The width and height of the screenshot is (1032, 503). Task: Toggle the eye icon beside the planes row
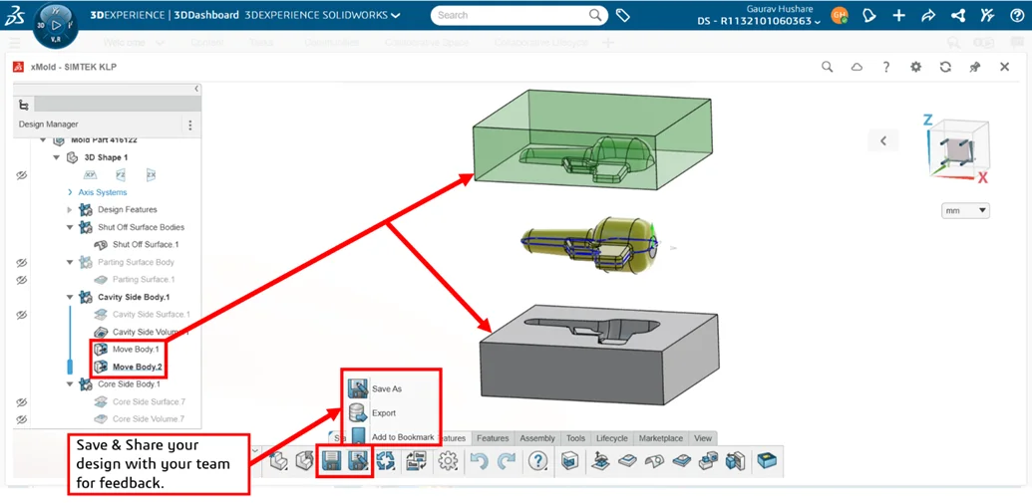tap(21, 175)
